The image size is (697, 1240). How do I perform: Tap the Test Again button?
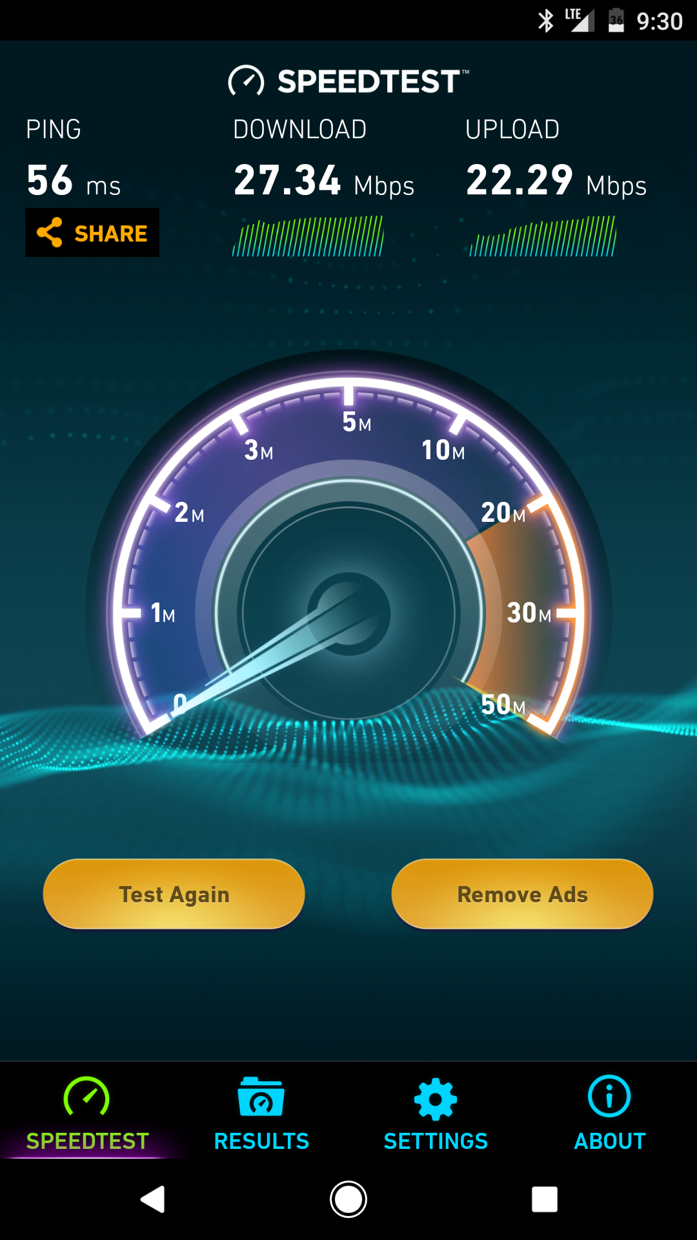coord(174,894)
